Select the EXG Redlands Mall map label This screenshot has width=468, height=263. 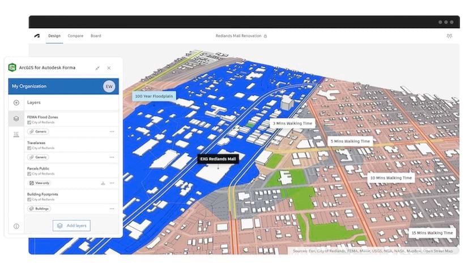[x=218, y=159]
